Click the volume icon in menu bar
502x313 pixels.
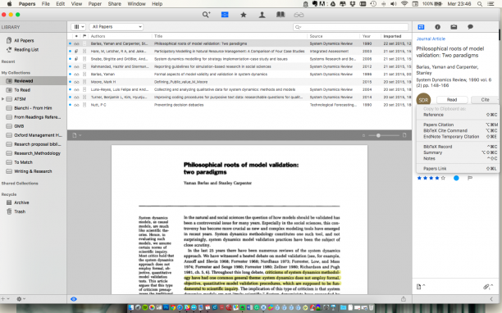(x=394, y=4)
